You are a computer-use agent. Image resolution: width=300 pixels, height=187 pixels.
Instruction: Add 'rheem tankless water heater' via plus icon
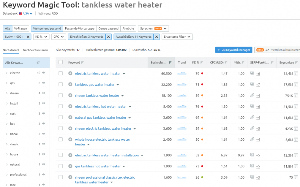(70, 95)
